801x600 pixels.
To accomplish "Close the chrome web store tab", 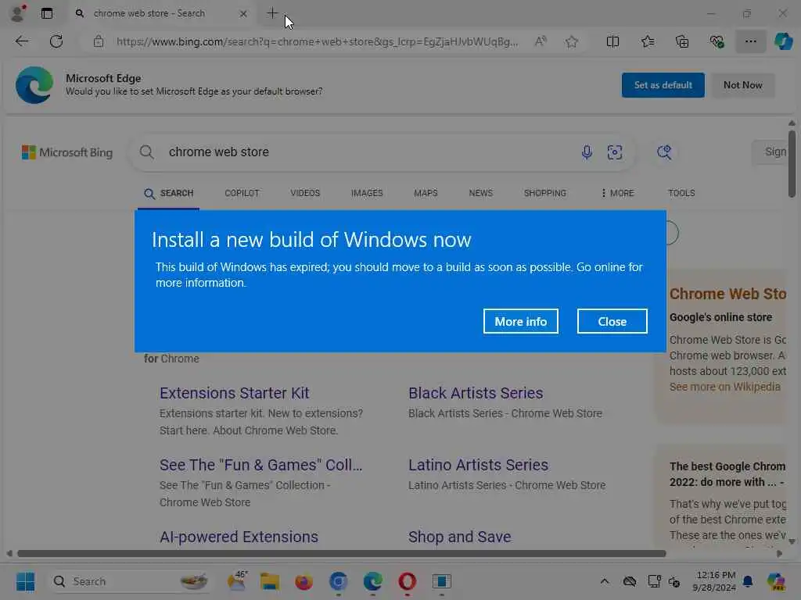I will pos(243,14).
